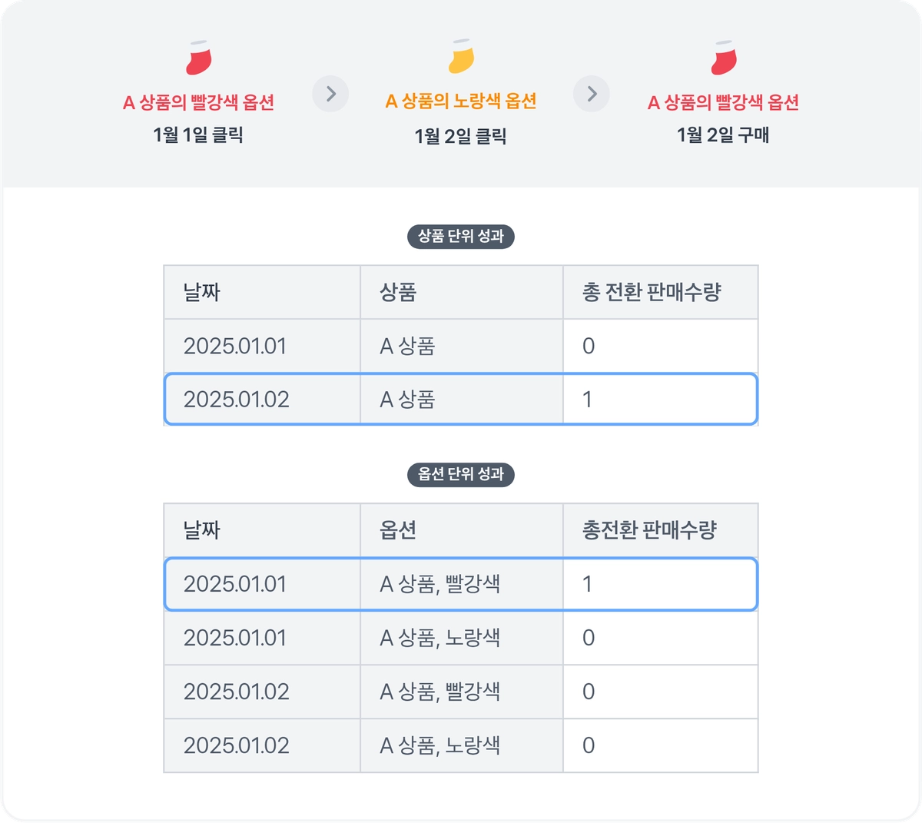Click the yellow sock icon
This screenshot has width=922, height=823.
pos(461,57)
